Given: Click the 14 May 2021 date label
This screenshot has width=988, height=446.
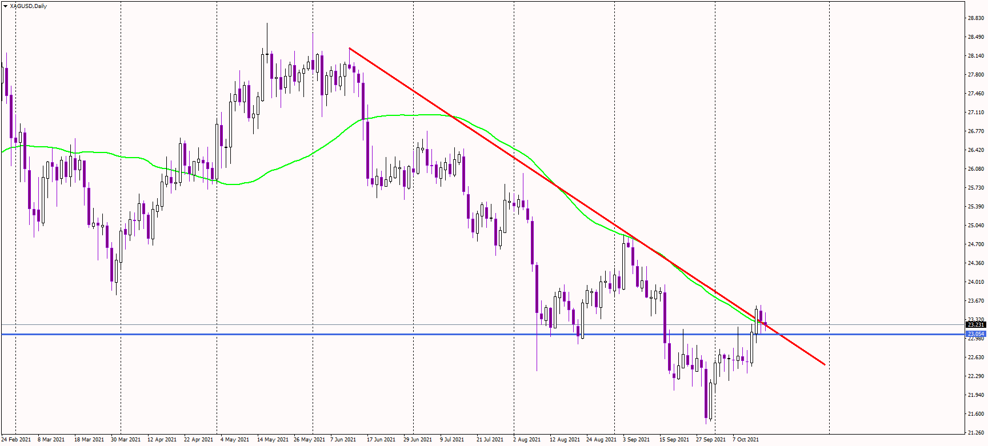Looking at the screenshot, I should tap(273, 440).
